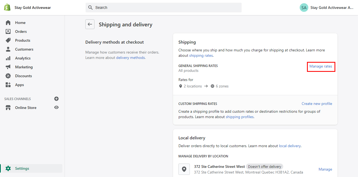Click the Settings gear icon

tap(8, 168)
